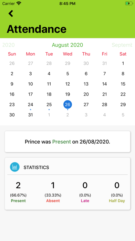Select the highlighted date 26 August
Viewport: 135px width, 241px height.
tap(67, 105)
